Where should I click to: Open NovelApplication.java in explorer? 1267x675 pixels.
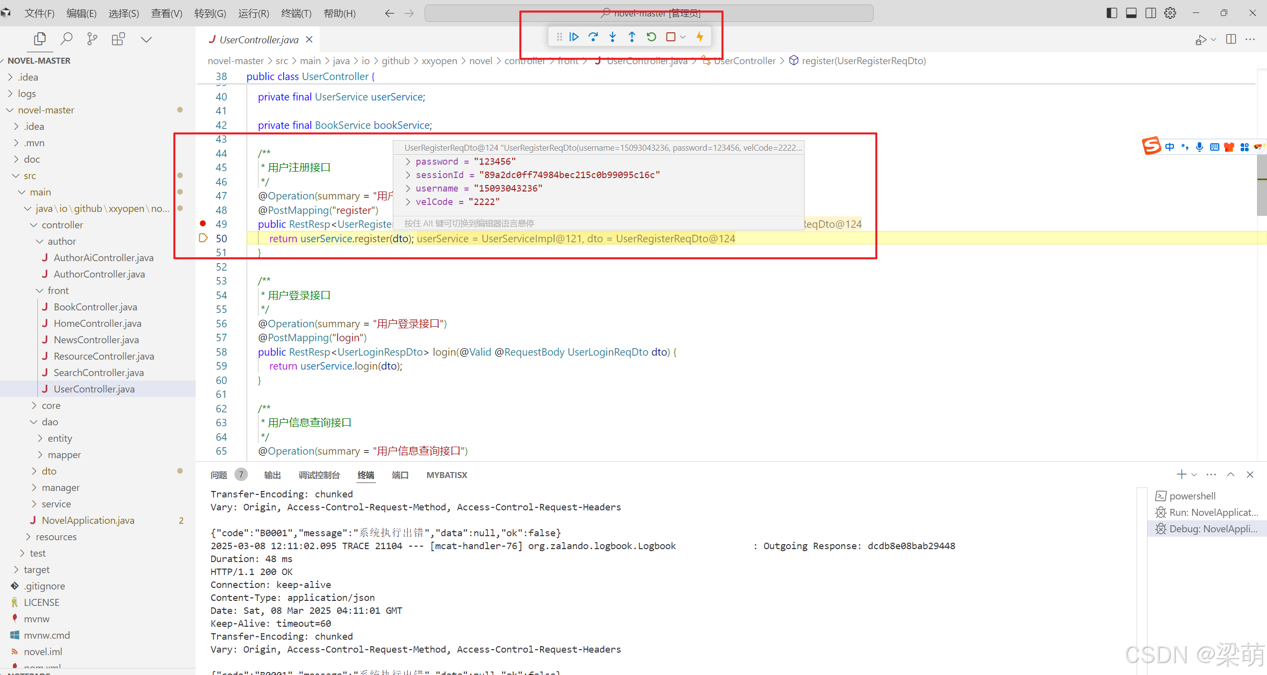click(88, 520)
